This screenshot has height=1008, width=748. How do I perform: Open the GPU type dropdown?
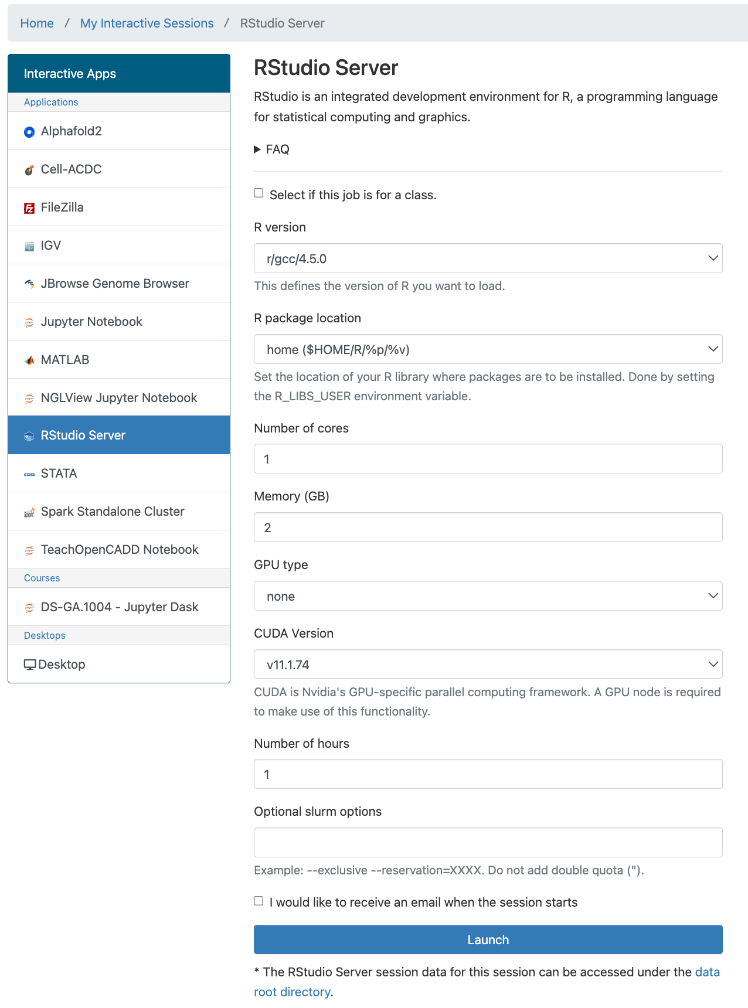point(488,596)
